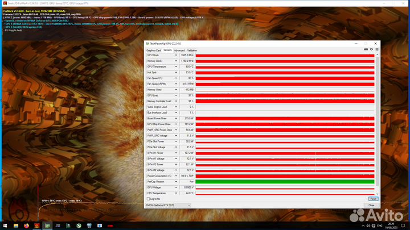Open the volume control in system tray
This screenshot has width=410, height=230.
point(368,226)
